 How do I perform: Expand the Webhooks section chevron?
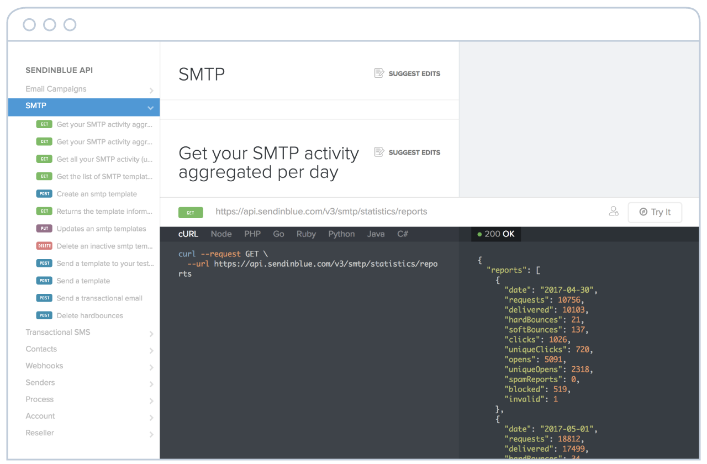pos(151,367)
